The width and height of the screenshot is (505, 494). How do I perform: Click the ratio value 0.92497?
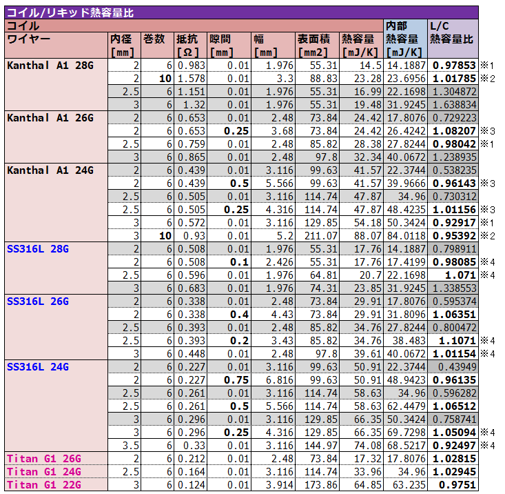453,446
